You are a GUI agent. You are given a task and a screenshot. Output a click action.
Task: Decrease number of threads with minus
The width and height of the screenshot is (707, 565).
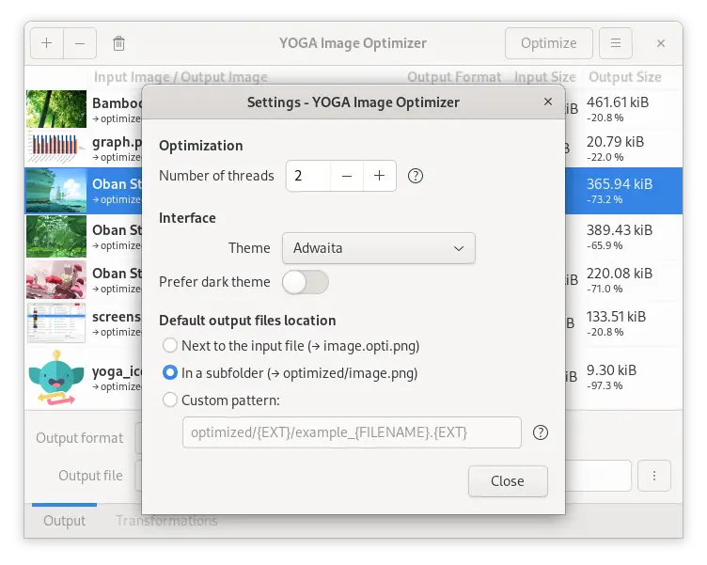[x=347, y=176]
